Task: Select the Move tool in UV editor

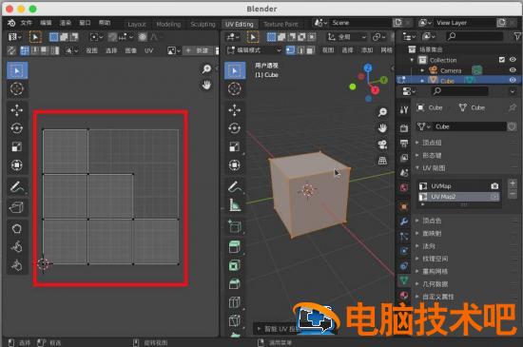Action: click(x=17, y=110)
